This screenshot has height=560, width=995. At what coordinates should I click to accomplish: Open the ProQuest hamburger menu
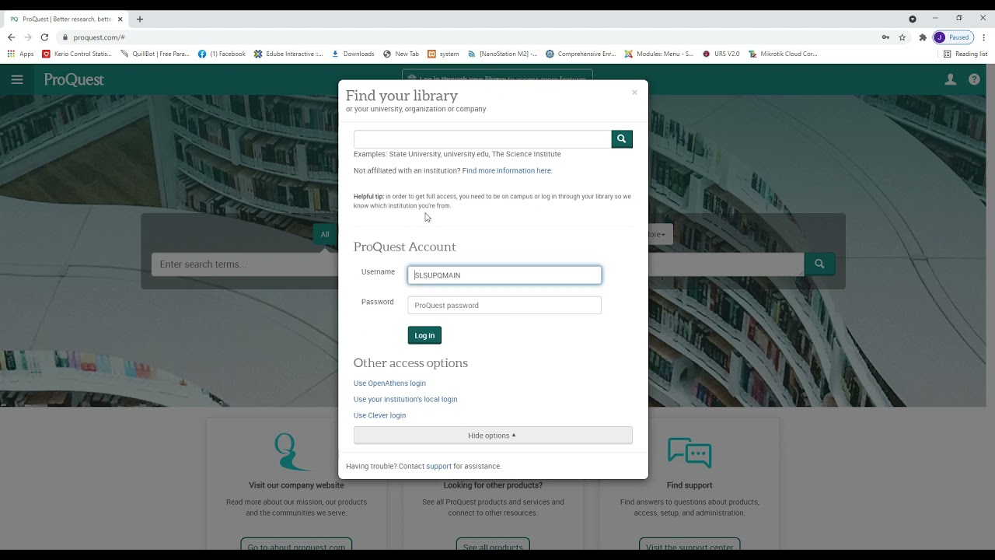point(17,79)
